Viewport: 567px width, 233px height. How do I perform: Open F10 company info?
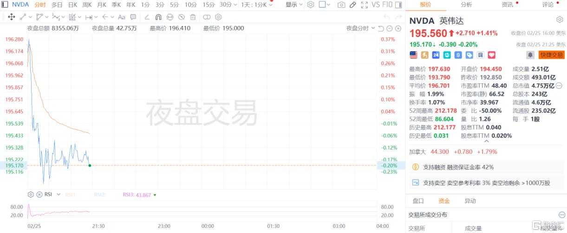point(387,5)
